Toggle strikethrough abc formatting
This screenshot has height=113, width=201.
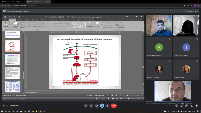tap(38, 27)
